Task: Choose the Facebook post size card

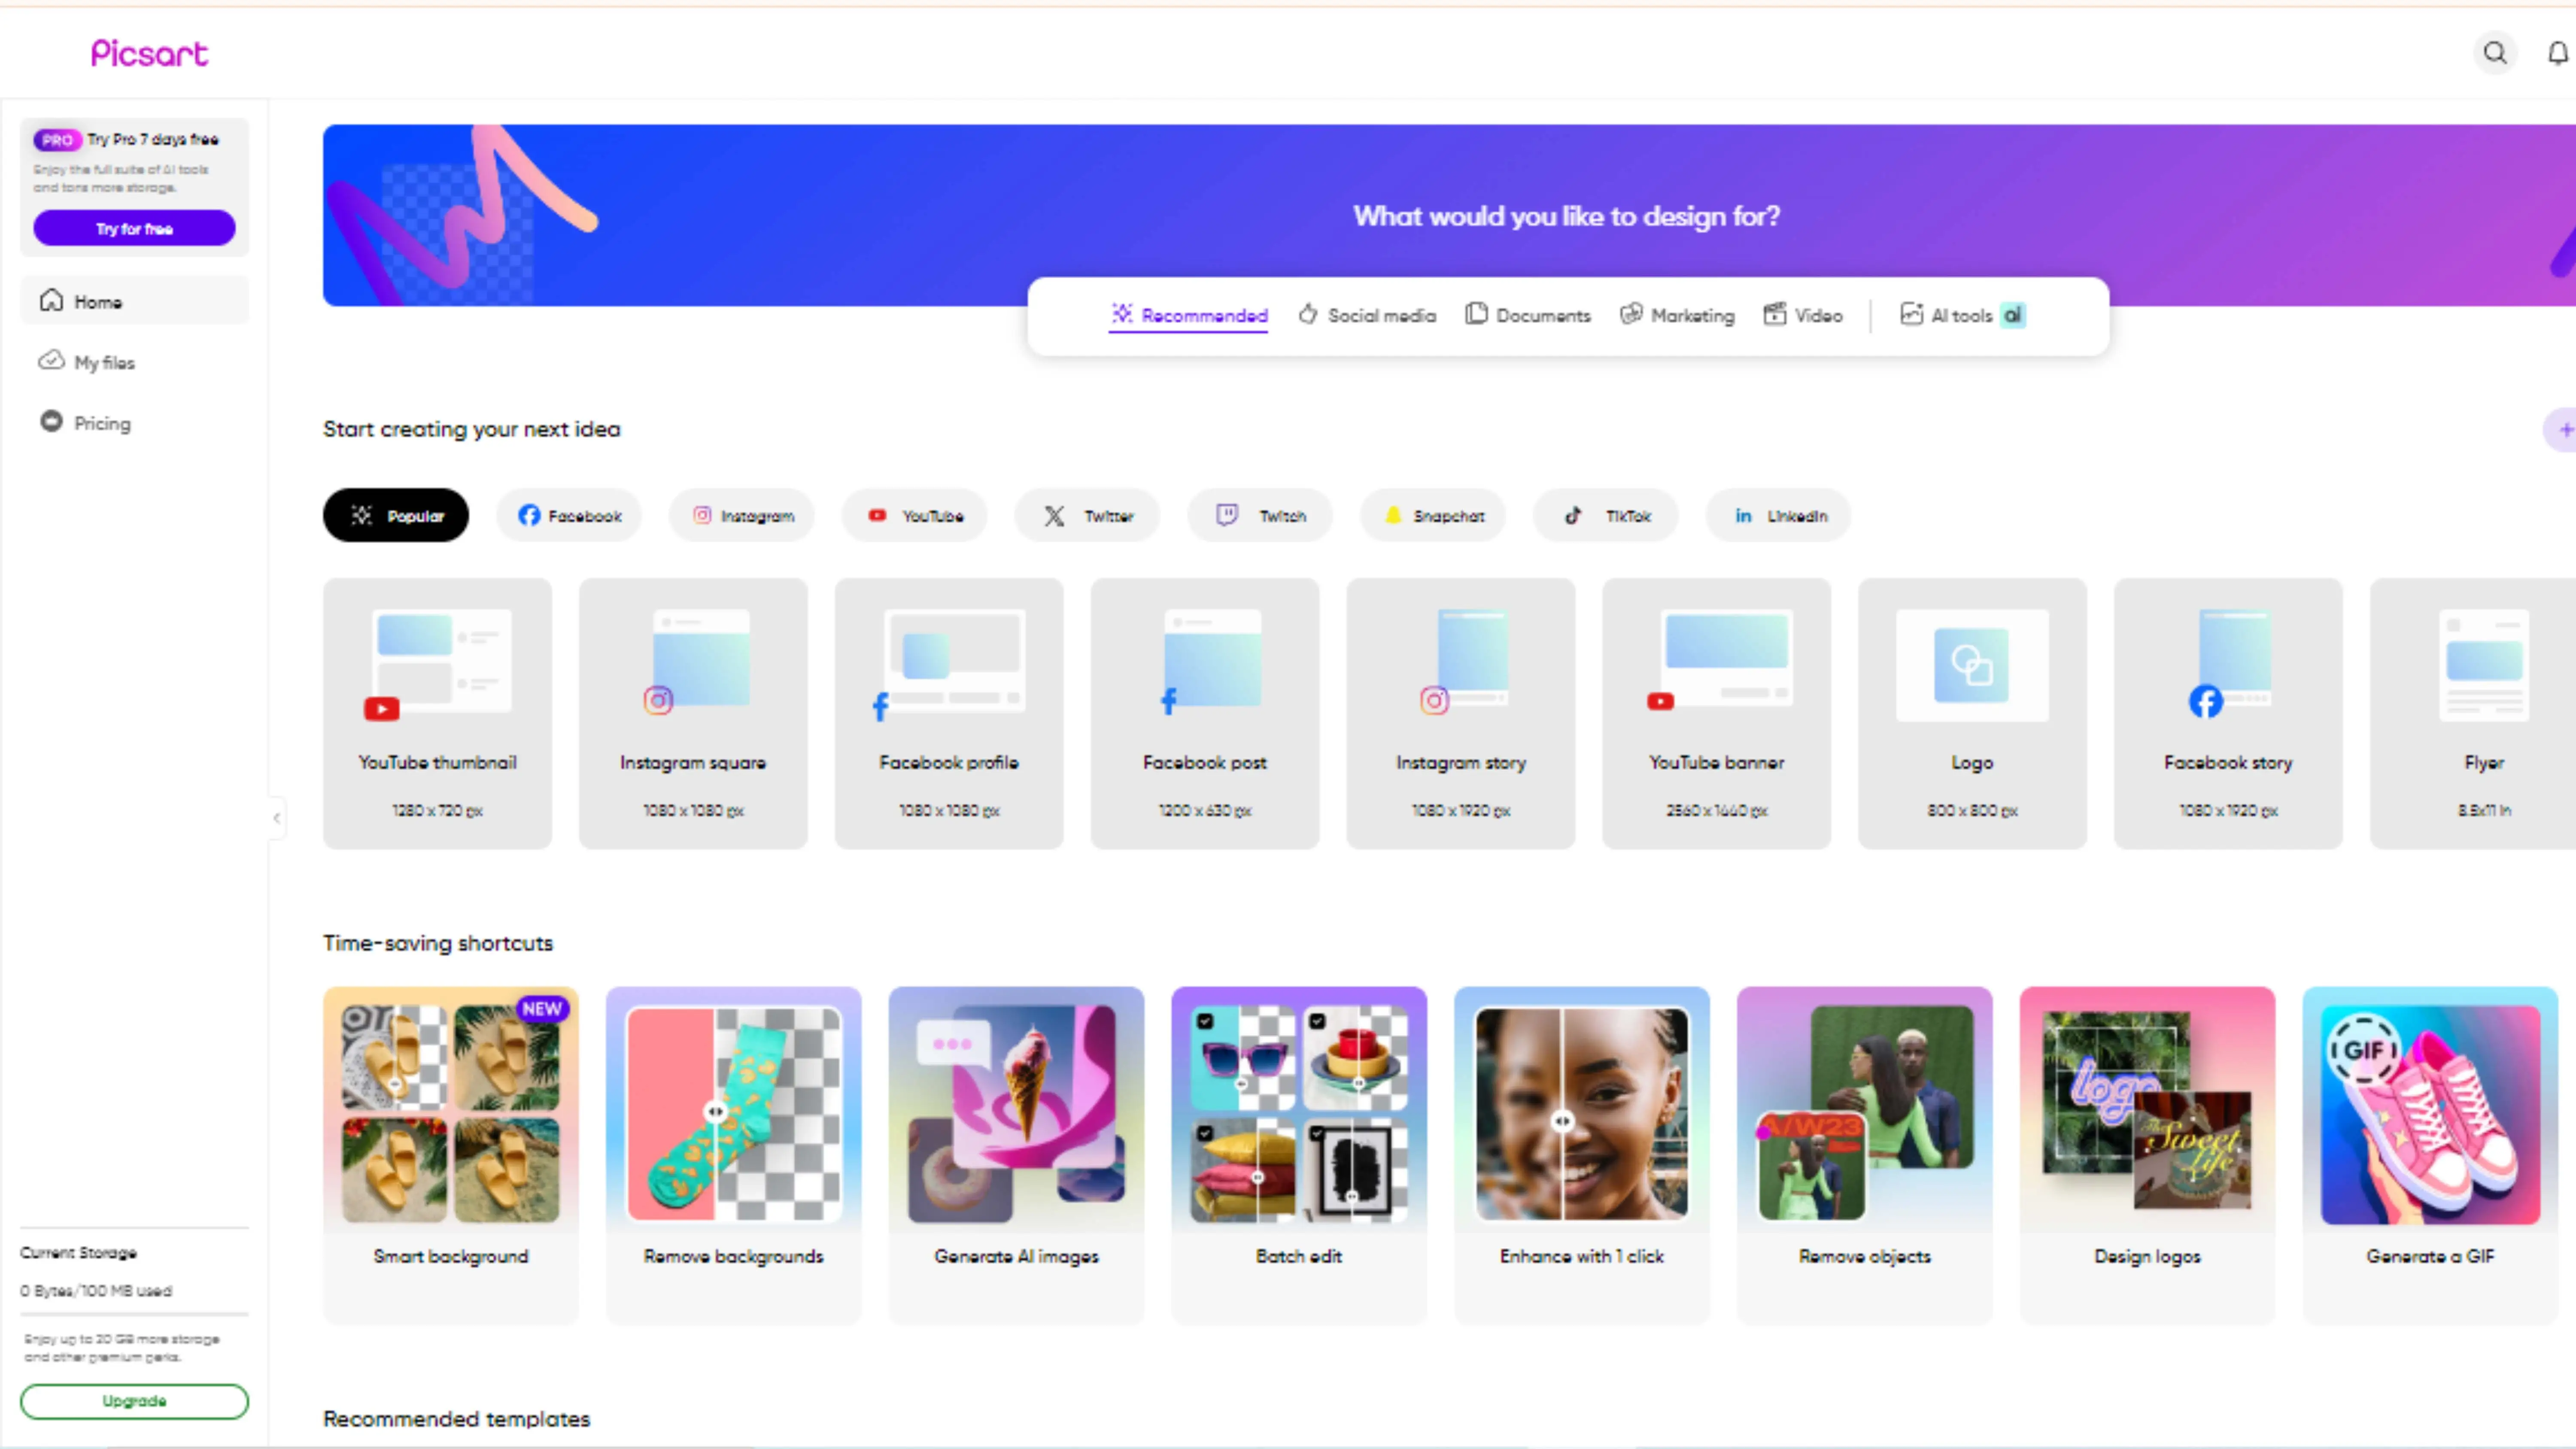Action: tap(1205, 714)
